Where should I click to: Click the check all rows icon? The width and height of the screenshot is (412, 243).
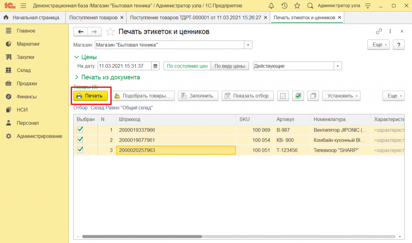[298, 96]
